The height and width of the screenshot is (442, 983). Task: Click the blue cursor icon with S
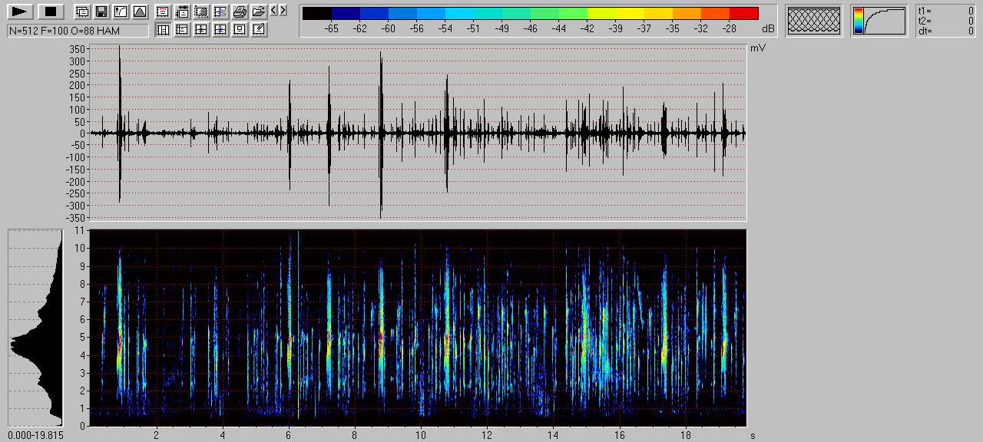(220, 12)
